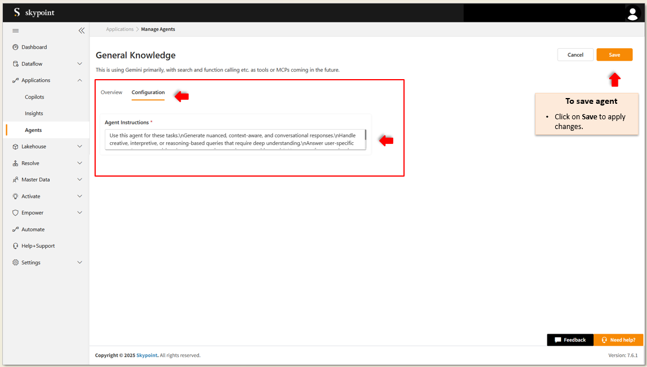Collapse the Applications section chevron
Viewport: 647px width, 367px height.
point(80,80)
